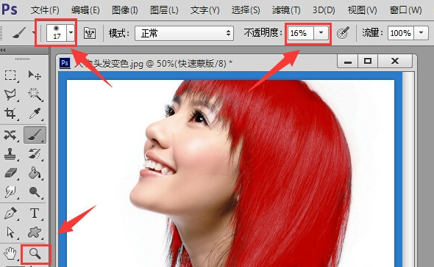Expand the opacity slider dropdown arrow
Screen dimensions: 434x267
[321, 33]
